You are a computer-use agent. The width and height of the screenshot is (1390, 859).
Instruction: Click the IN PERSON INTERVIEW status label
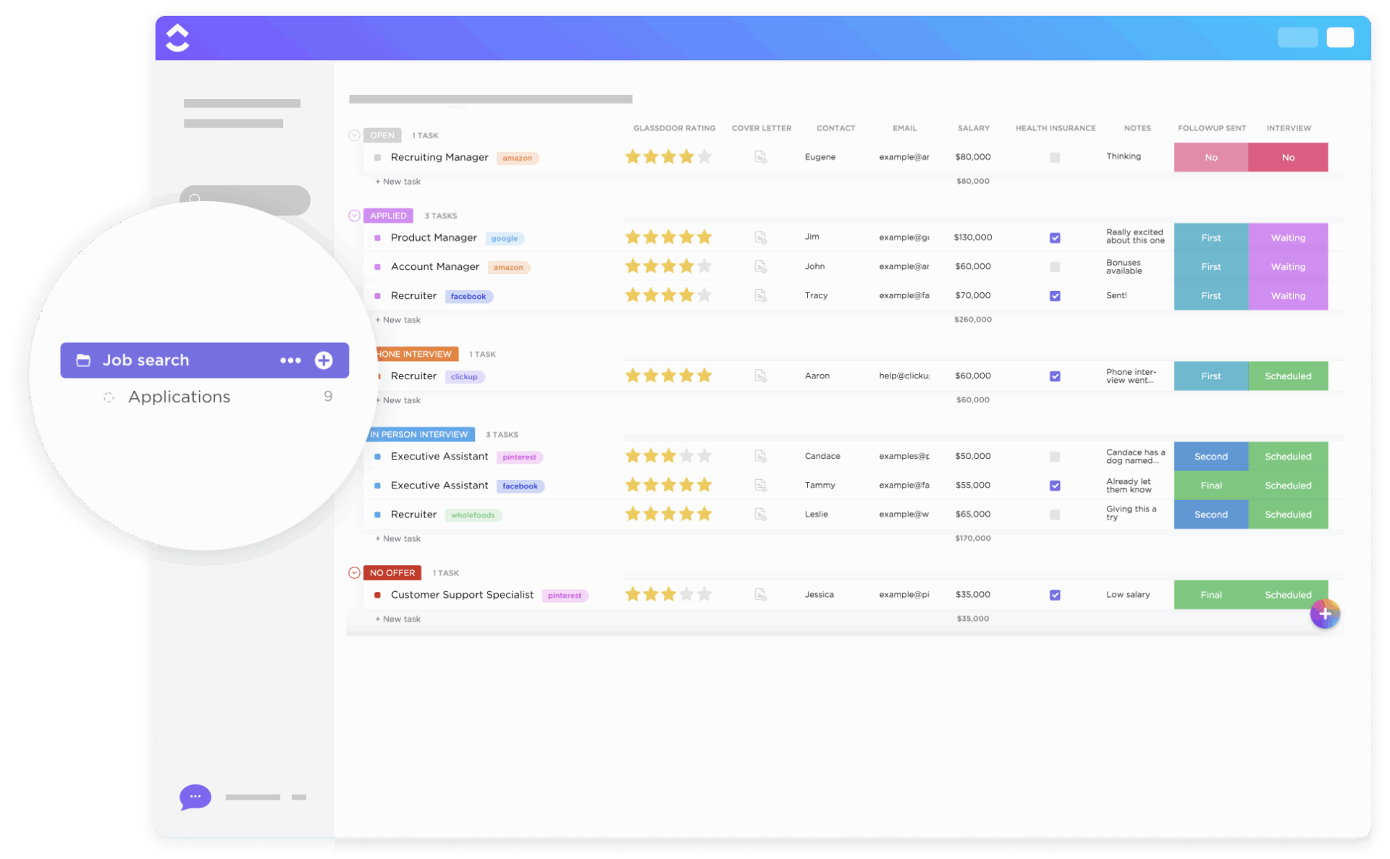coord(420,434)
